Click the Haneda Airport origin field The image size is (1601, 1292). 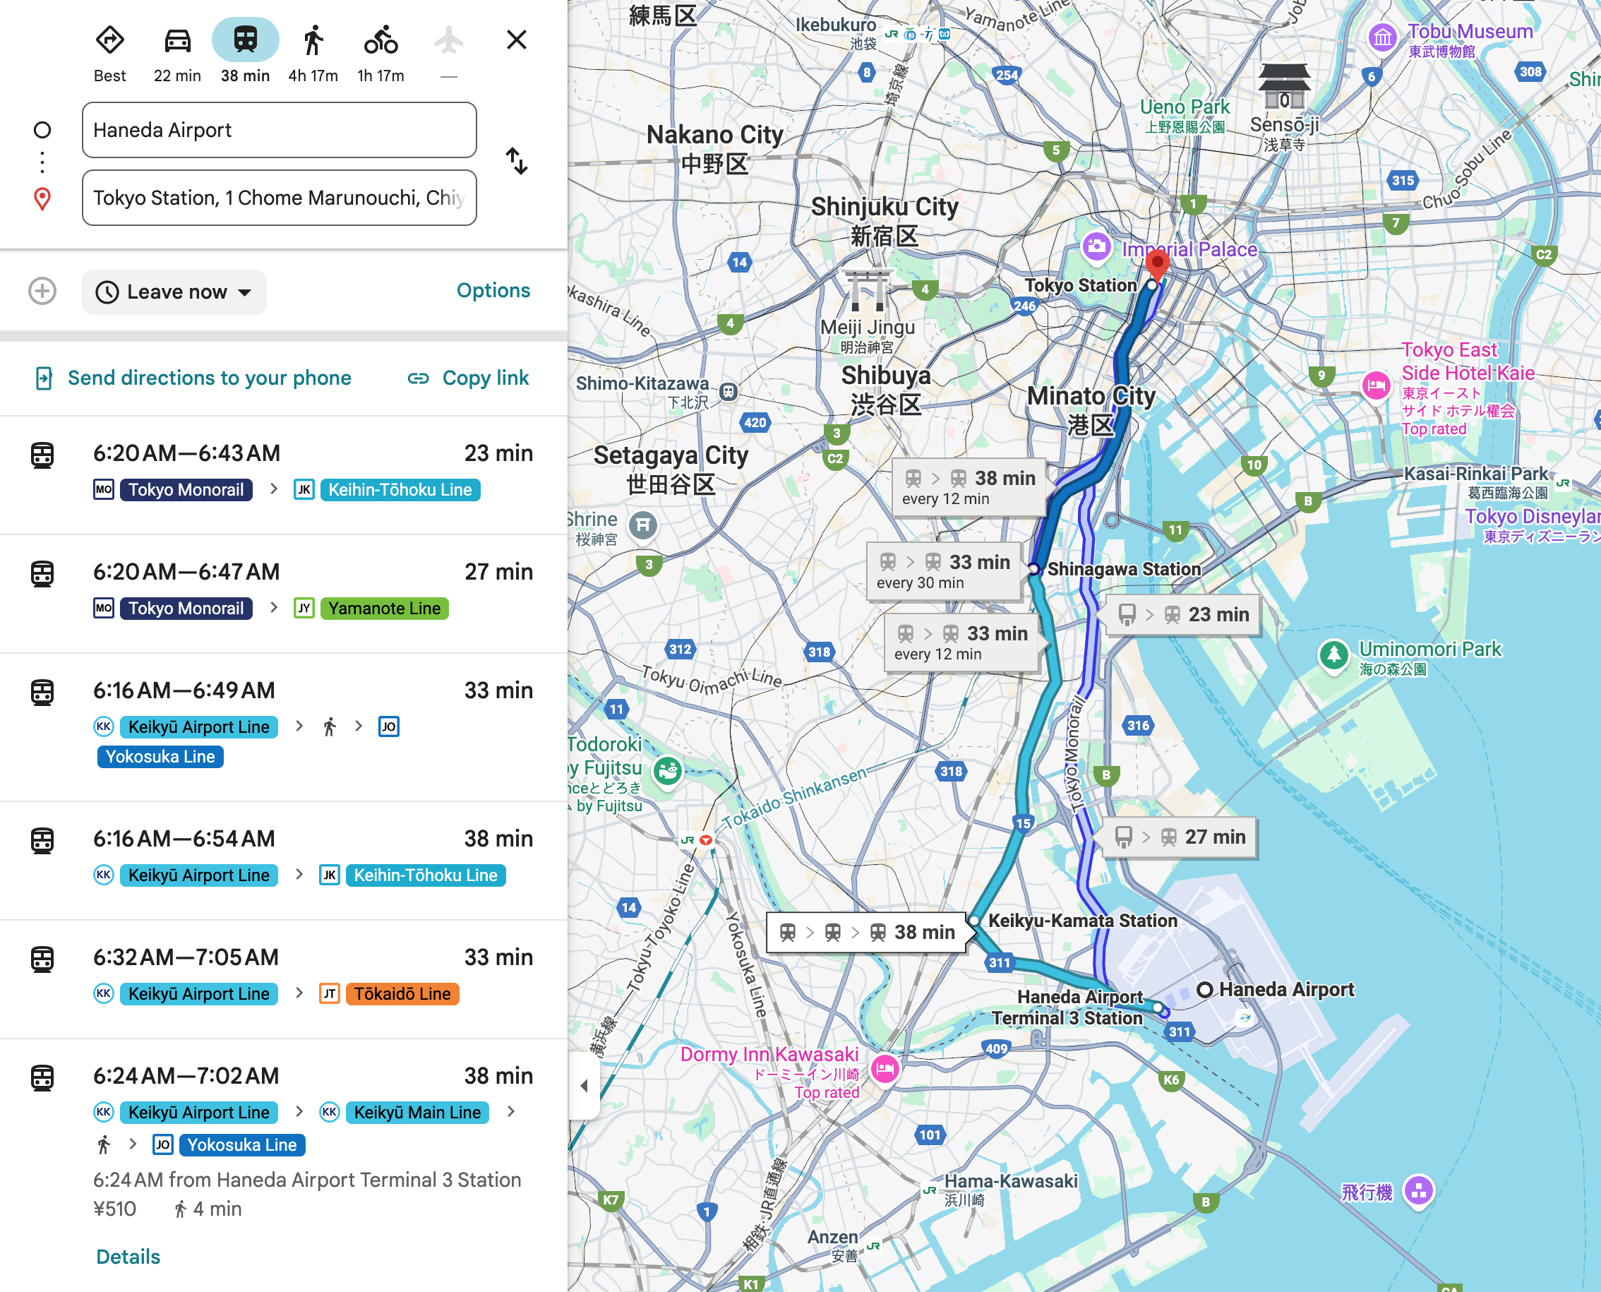point(279,130)
